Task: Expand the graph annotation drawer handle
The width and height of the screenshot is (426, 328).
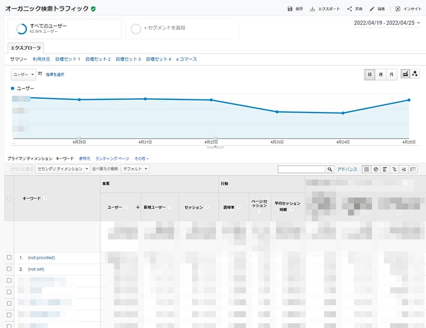Action: (x=215, y=147)
